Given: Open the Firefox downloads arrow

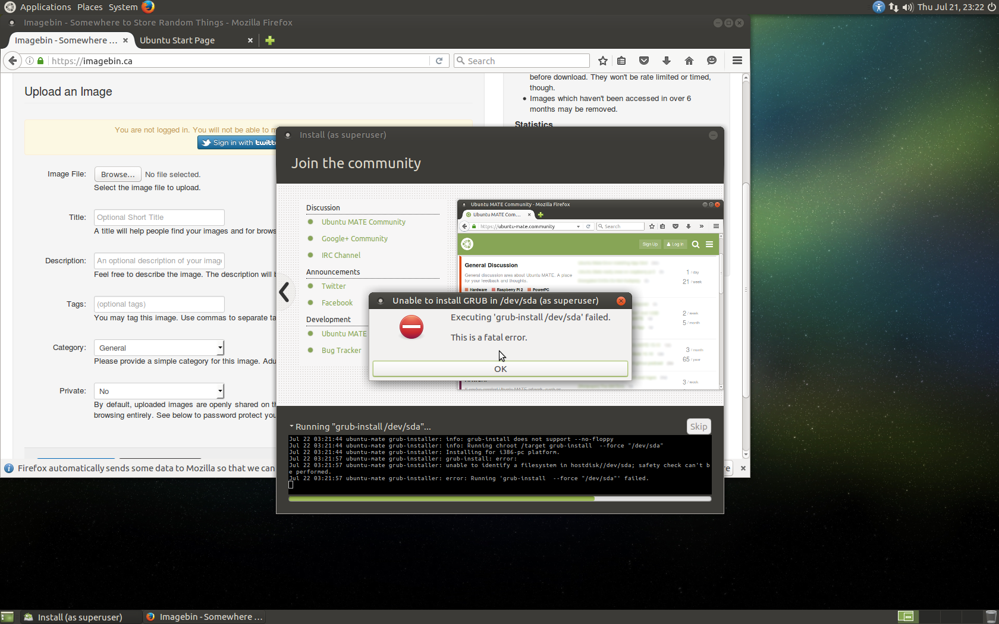Looking at the screenshot, I should (667, 61).
